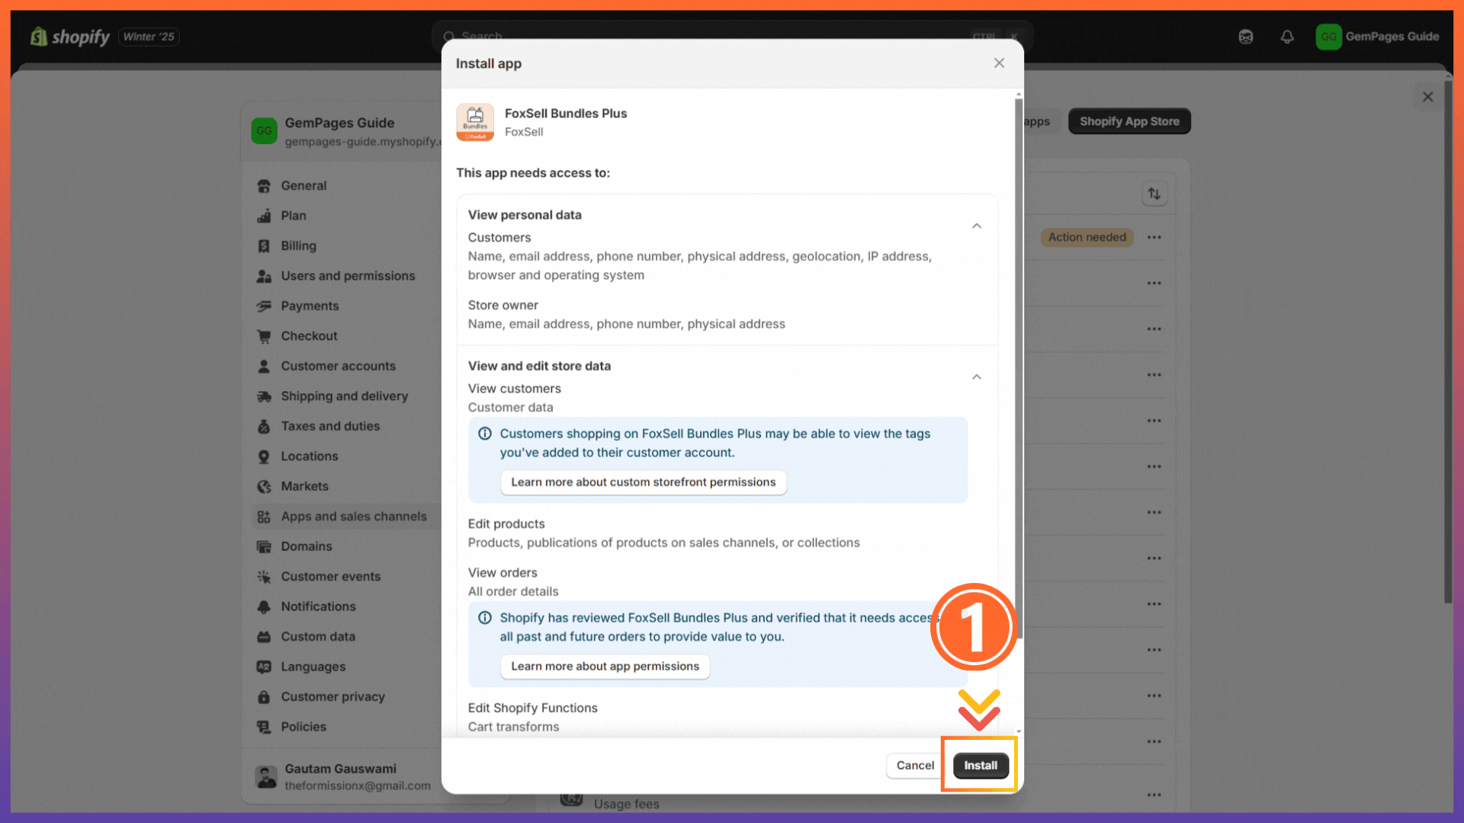Click the Users and permissions icon
The image size is (1464, 823).
click(264, 276)
